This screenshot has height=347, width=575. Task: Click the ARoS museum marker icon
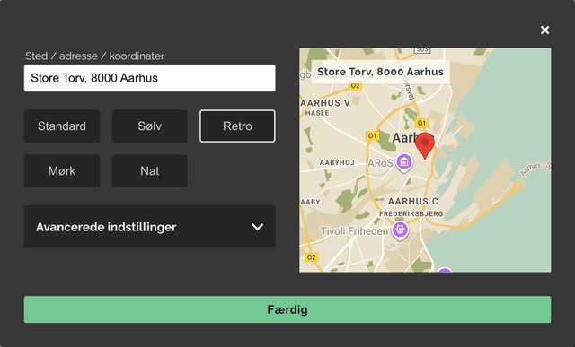(404, 162)
